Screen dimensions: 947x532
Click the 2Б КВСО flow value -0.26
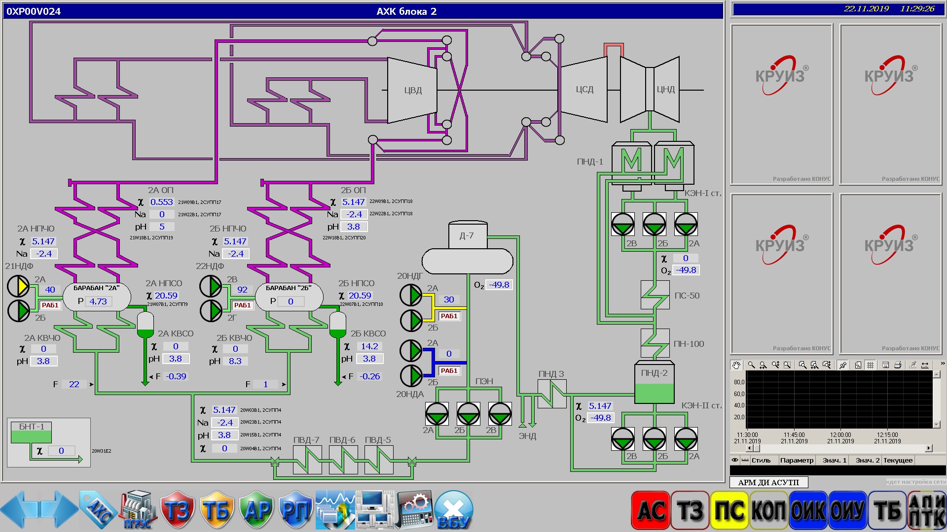(x=370, y=376)
